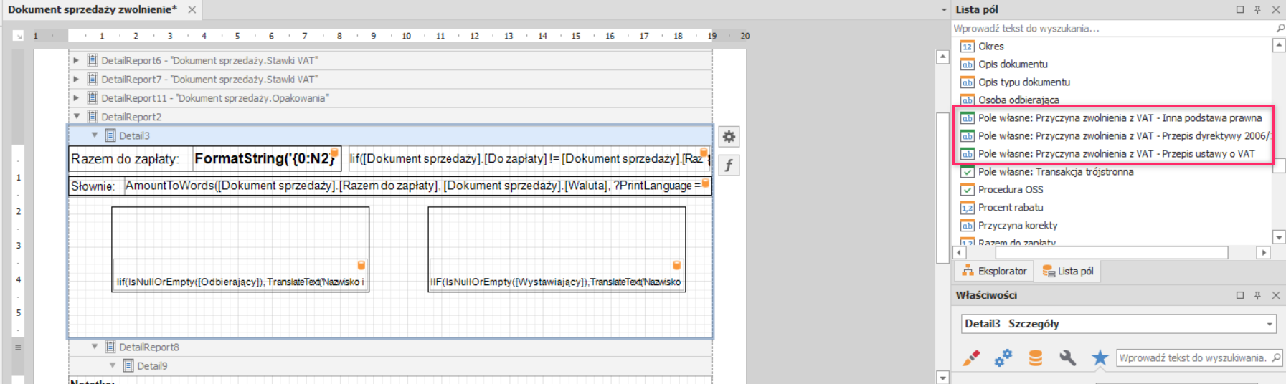The image size is (1286, 384).
Task: Click the text-type icon of Przyczyna korekty
Action: [x=968, y=226]
